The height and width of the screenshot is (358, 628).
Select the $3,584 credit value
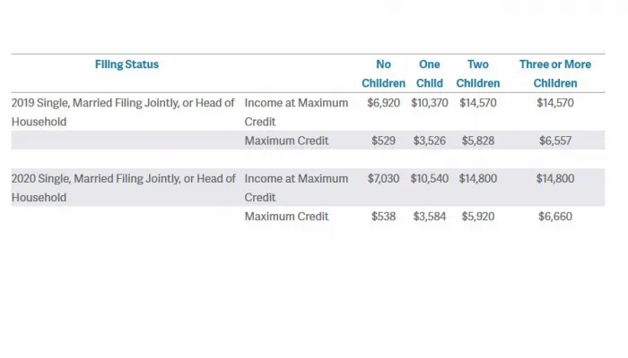point(430,216)
